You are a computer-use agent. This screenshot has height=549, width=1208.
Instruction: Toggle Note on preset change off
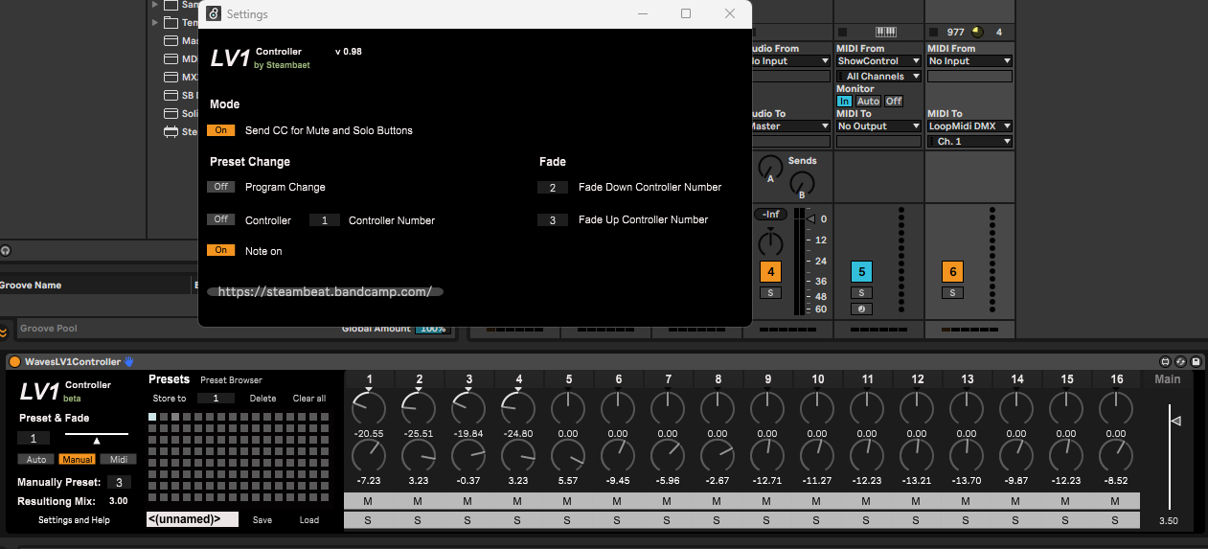(x=220, y=250)
